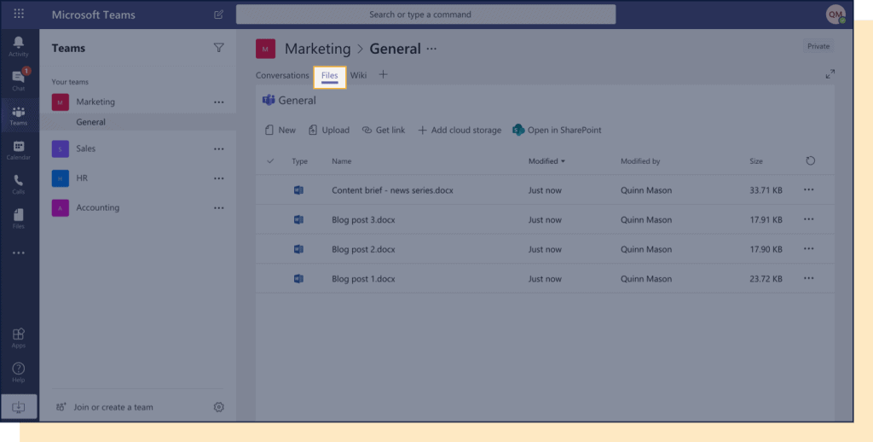Image resolution: width=873 pixels, height=442 pixels.
Task: Filter the teams list
Action: click(219, 48)
